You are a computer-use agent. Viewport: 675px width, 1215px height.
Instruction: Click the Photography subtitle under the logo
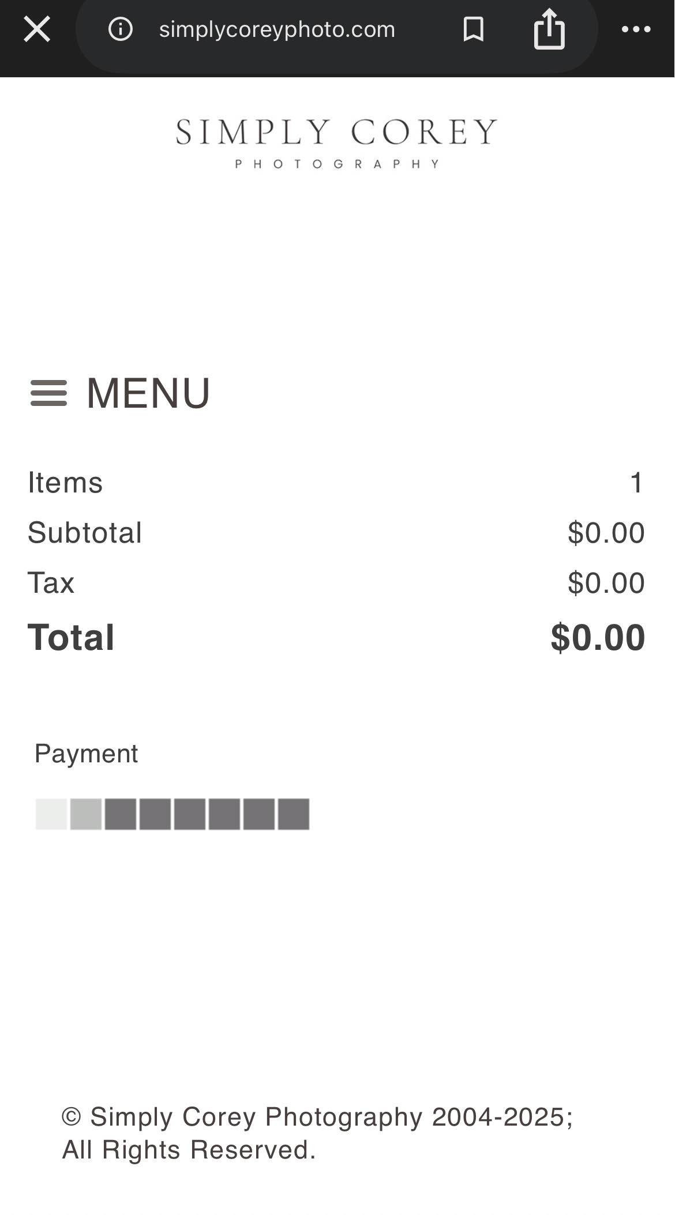337,164
